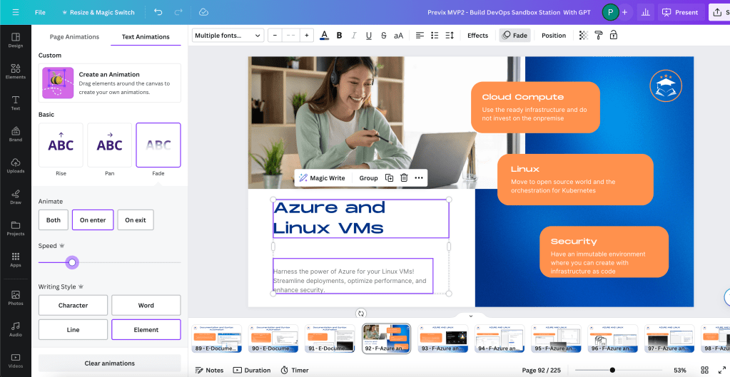This screenshot has width=730, height=377.
Task: Open the Videos sidebar panel
Action: (16, 361)
